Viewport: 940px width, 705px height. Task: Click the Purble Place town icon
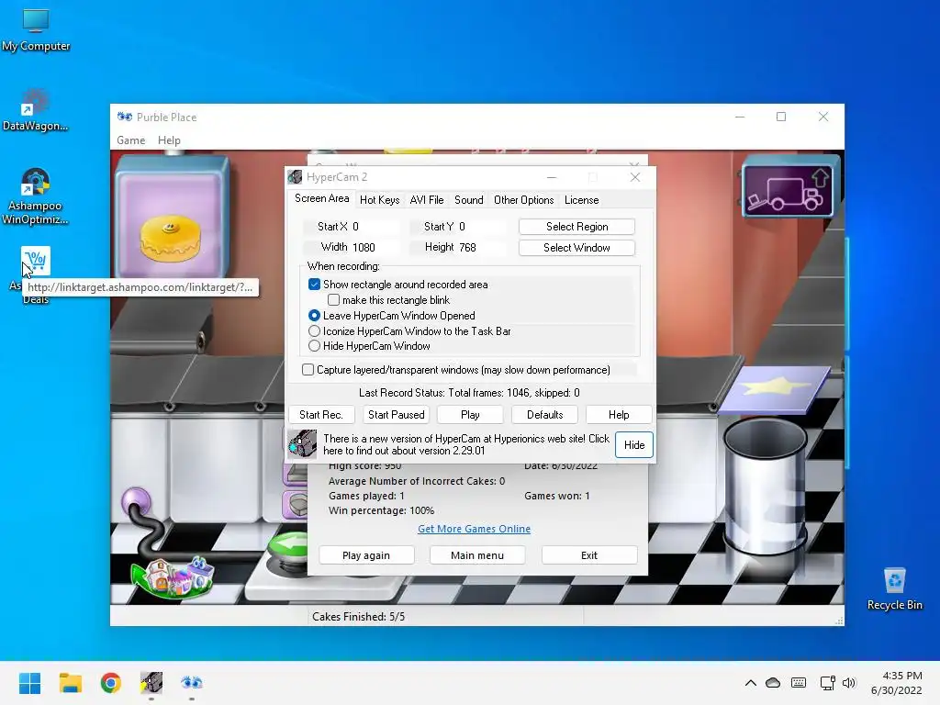coord(172,576)
